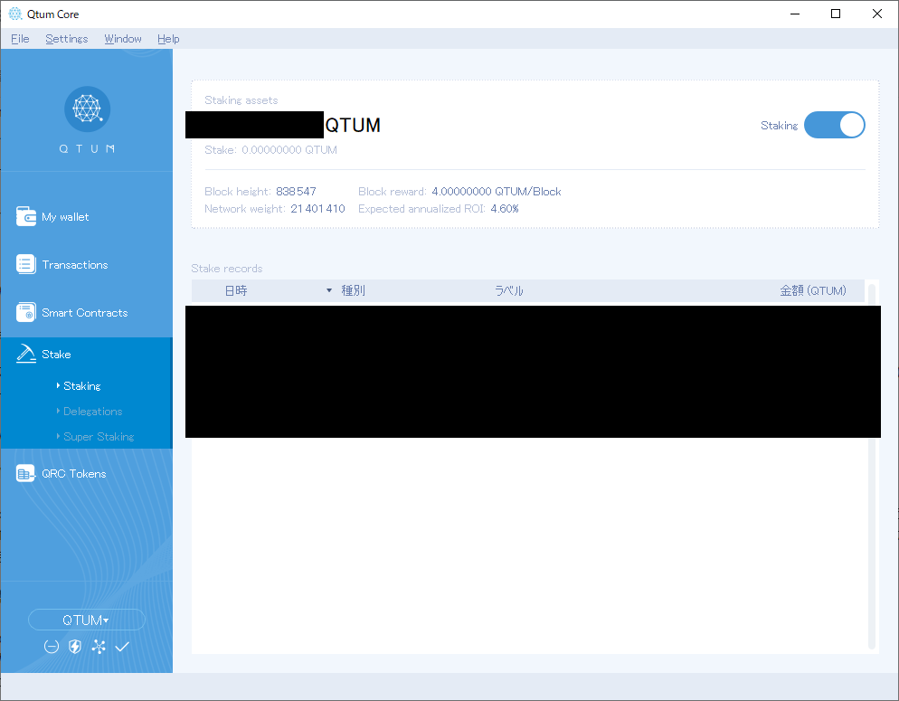Go to the My wallet page
The height and width of the screenshot is (701, 899).
tap(65, 217)
